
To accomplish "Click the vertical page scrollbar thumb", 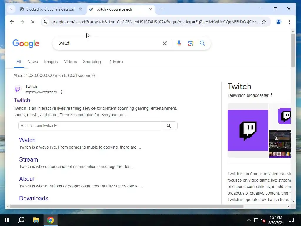I will 293,50.
